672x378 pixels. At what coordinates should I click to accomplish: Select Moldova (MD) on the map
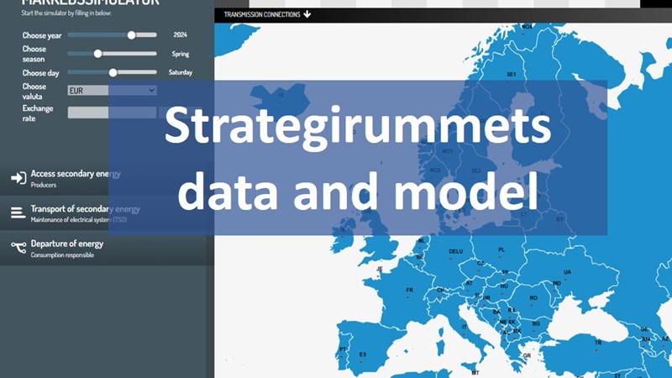[557, 284]
